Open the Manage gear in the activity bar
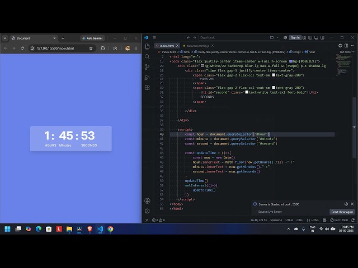 tap(147, 211)
